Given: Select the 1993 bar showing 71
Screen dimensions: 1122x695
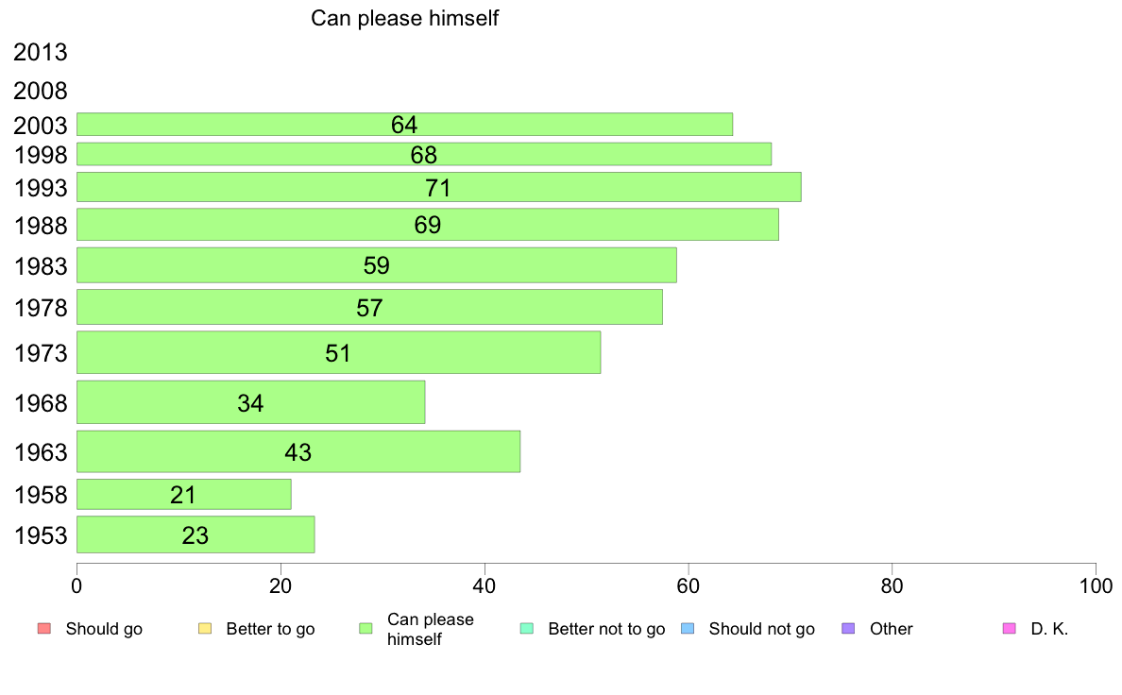Looking at the screenshot, I should click(438, 187).
